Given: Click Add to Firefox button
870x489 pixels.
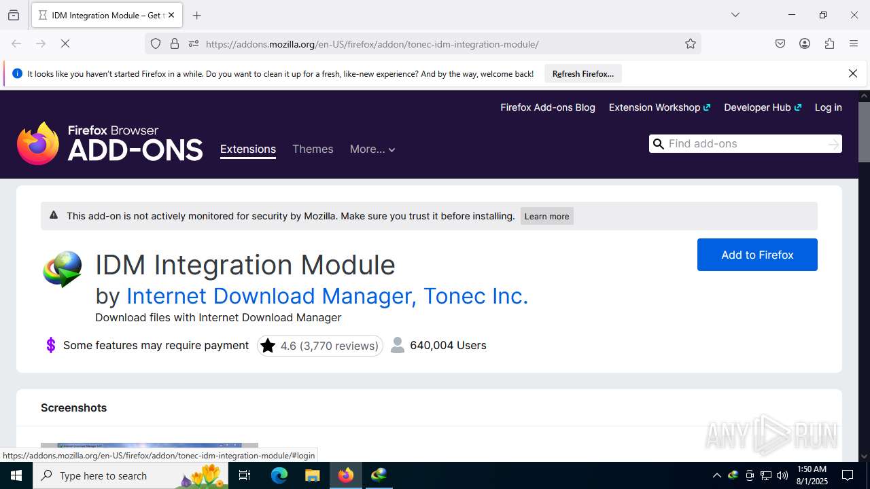Looking at the screenshot, I should point(757,255).
